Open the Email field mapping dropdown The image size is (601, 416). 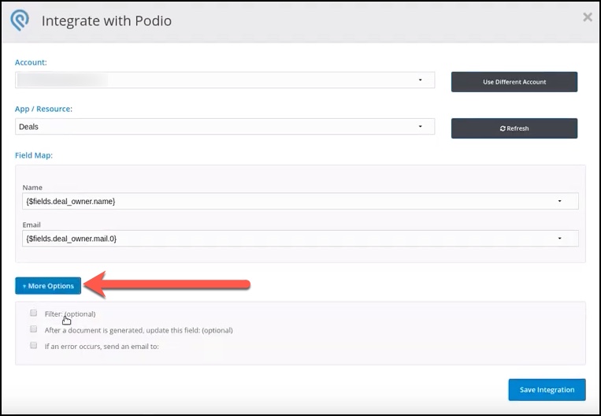(x=300, y=238)
